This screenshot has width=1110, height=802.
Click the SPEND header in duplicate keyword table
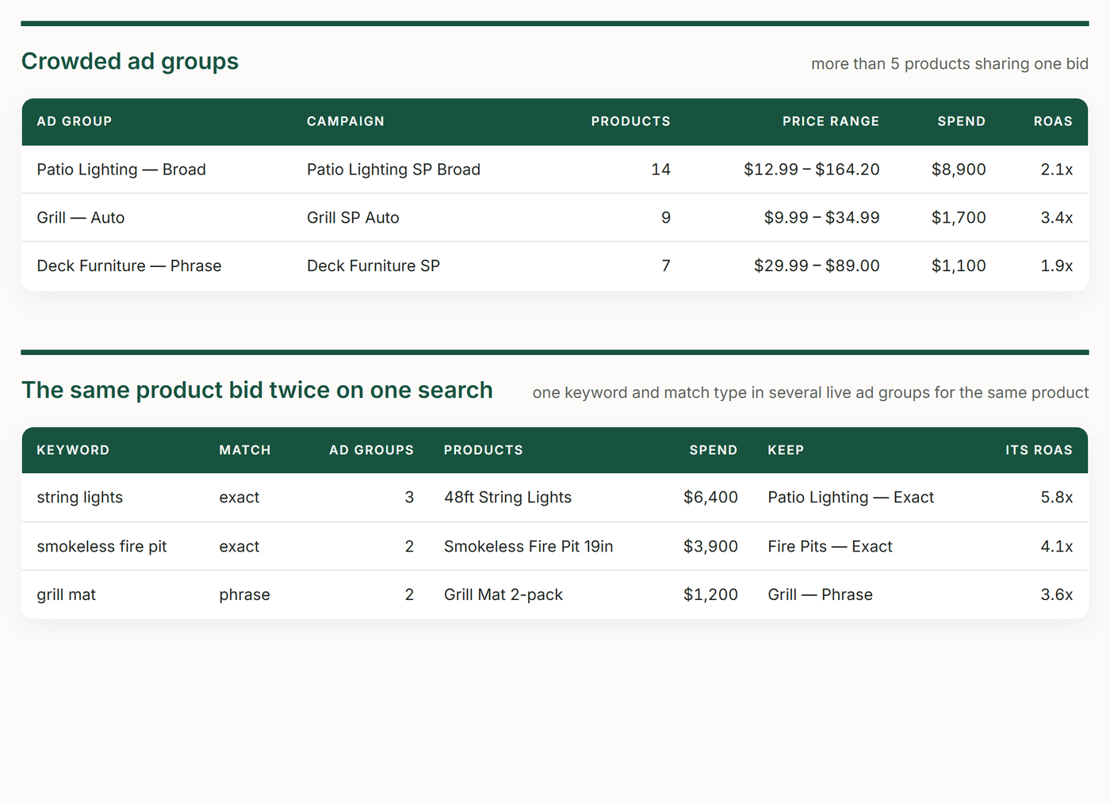point(714,450)
